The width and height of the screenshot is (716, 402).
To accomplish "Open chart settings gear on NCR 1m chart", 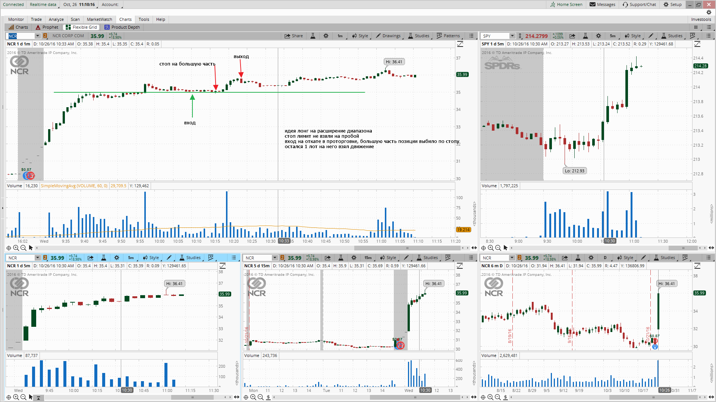I will [x=326, y=36].
